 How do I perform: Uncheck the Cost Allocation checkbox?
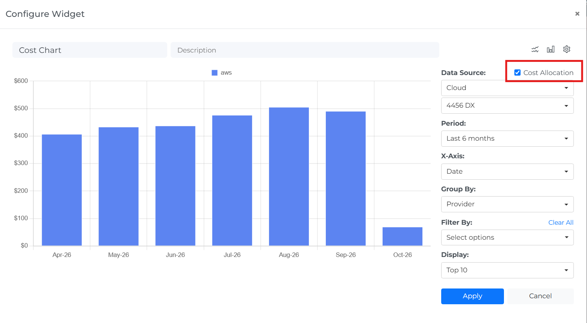pyautogui.click(x=517, y=73)
